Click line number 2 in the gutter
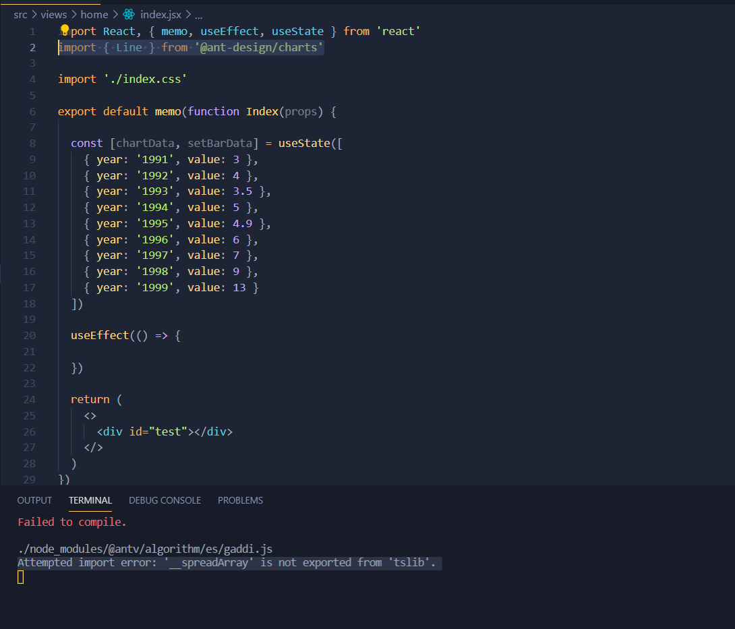 point(32,47)
